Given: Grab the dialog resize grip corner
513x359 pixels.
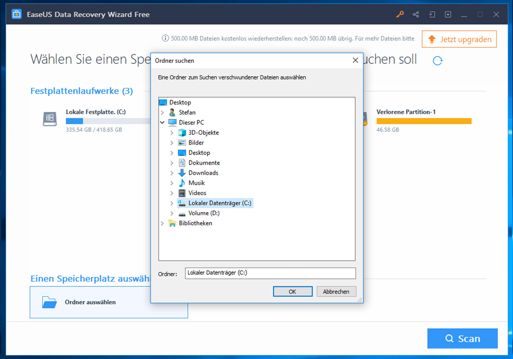Looking at the screenshot, I should pos(360,300).
